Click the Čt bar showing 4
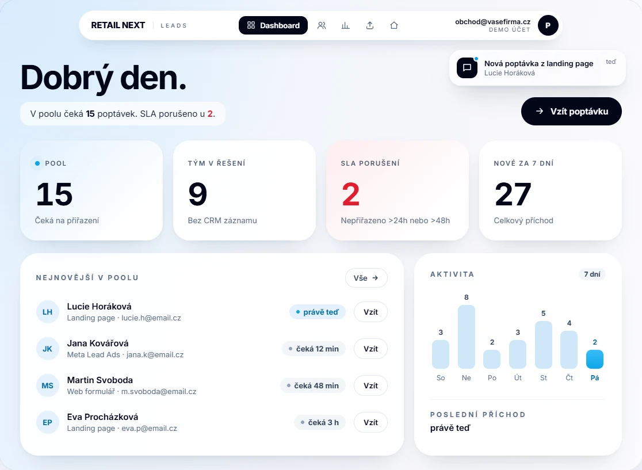 [x=569, y=350]
